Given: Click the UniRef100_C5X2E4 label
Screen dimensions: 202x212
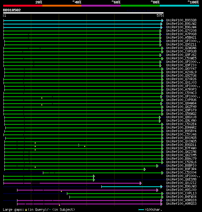Looking at the screenshot, I should [181, 124].
